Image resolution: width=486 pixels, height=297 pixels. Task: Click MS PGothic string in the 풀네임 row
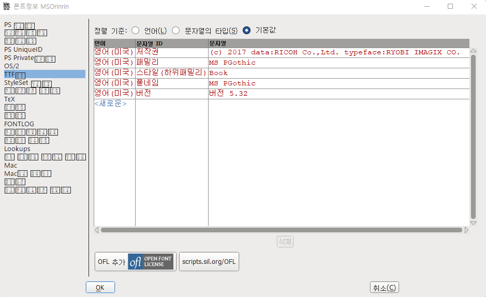339,83
